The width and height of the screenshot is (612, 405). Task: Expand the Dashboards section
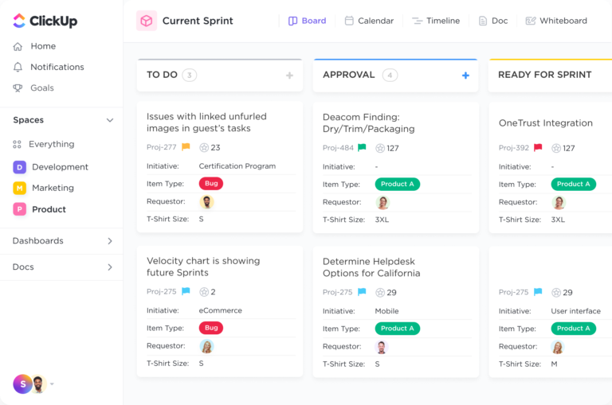pyautogui.click(x=110, y=241)
